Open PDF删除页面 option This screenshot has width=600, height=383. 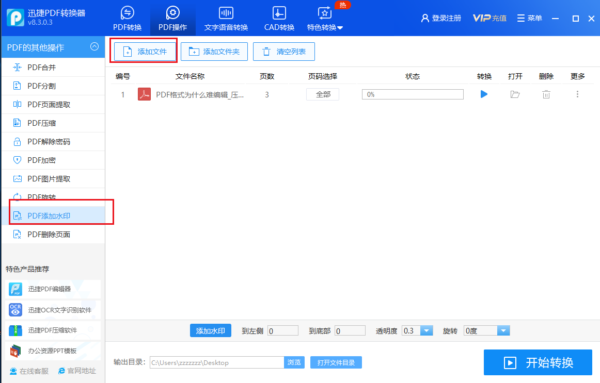tap(53, 235)
